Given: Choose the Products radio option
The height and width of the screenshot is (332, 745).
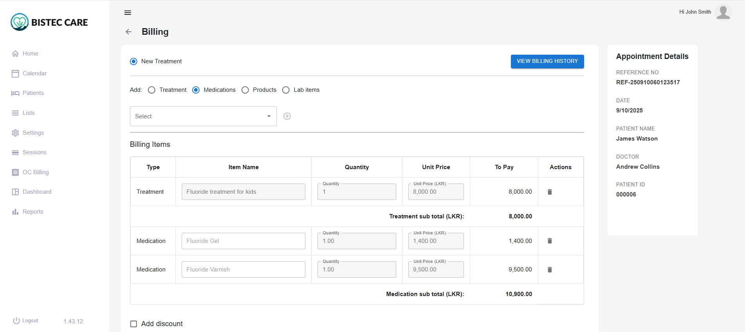Looking at the screenshot, I should 245,90.
